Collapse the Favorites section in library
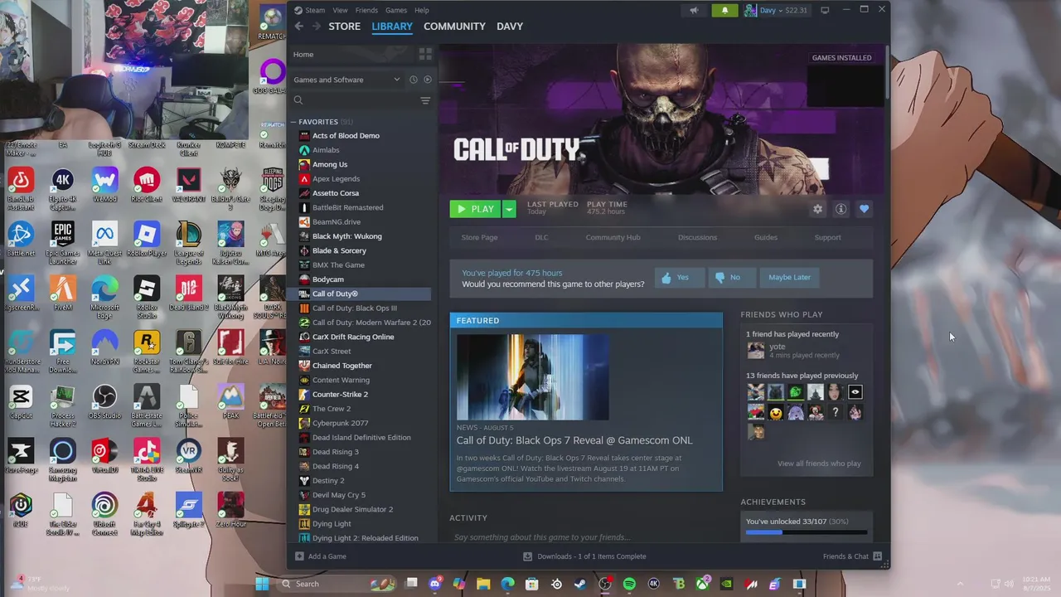 click(293, 122)
